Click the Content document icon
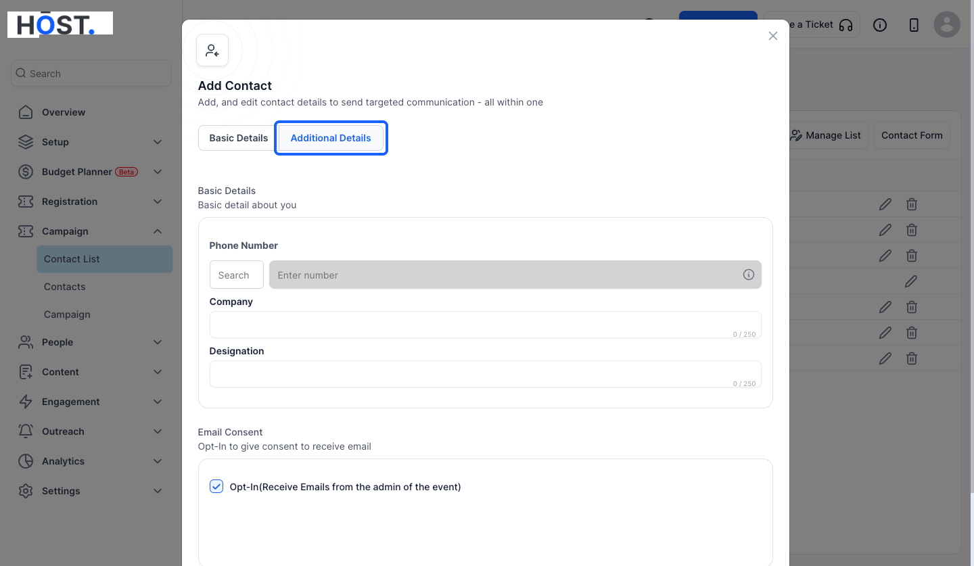 click(x=26, y=372)
